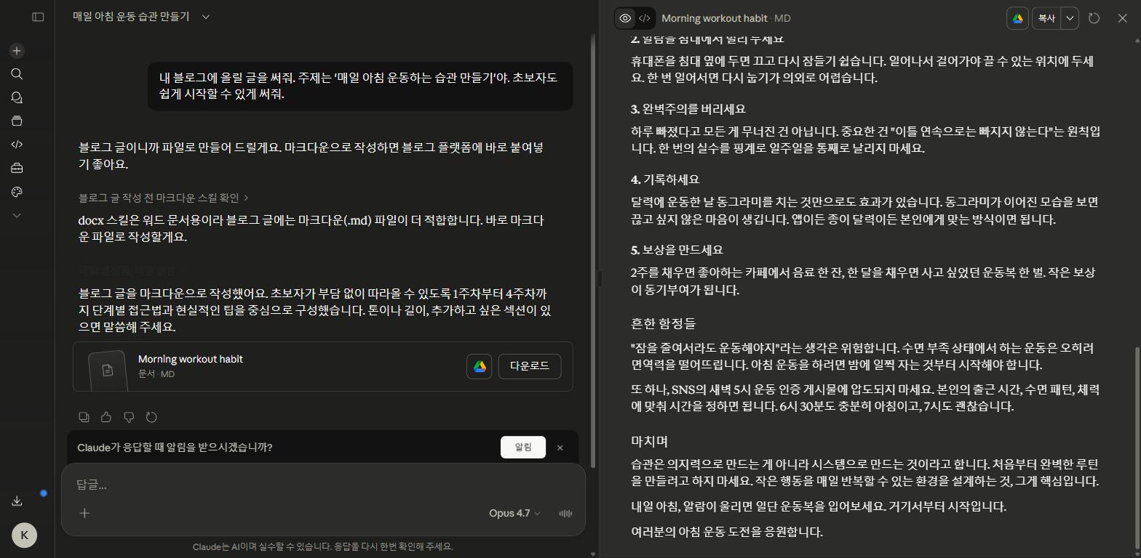Click the panel resize handle divider
The image size is (1141, 558).
click(x=600, y=278)
